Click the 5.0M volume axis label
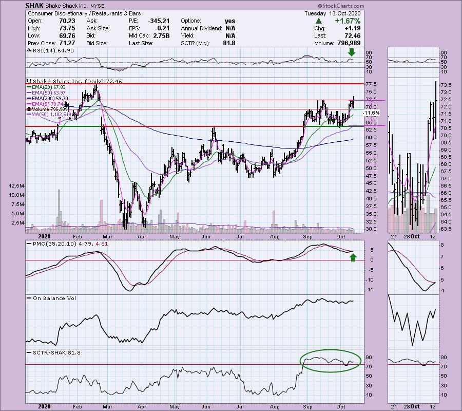462x411 pixels. tap(18, 213)
